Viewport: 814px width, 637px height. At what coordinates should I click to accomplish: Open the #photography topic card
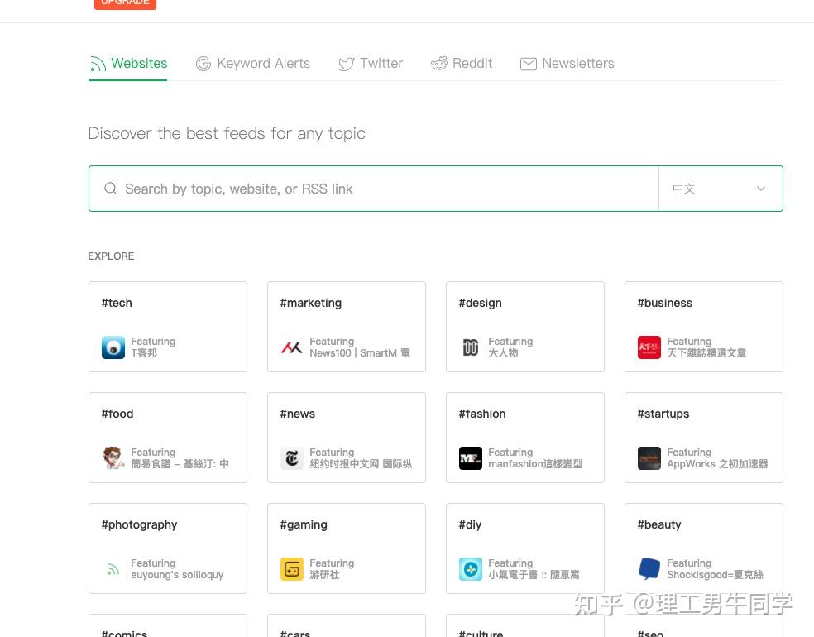[x=168, y=548]
